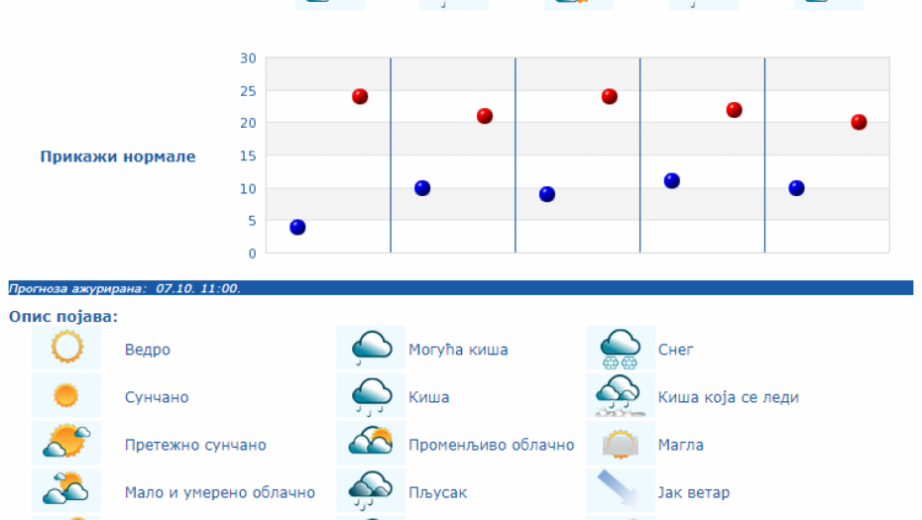This screenshot has height=520, width=922.
Task: Click the red point at 20 degrees
Action: pos(859,122)
